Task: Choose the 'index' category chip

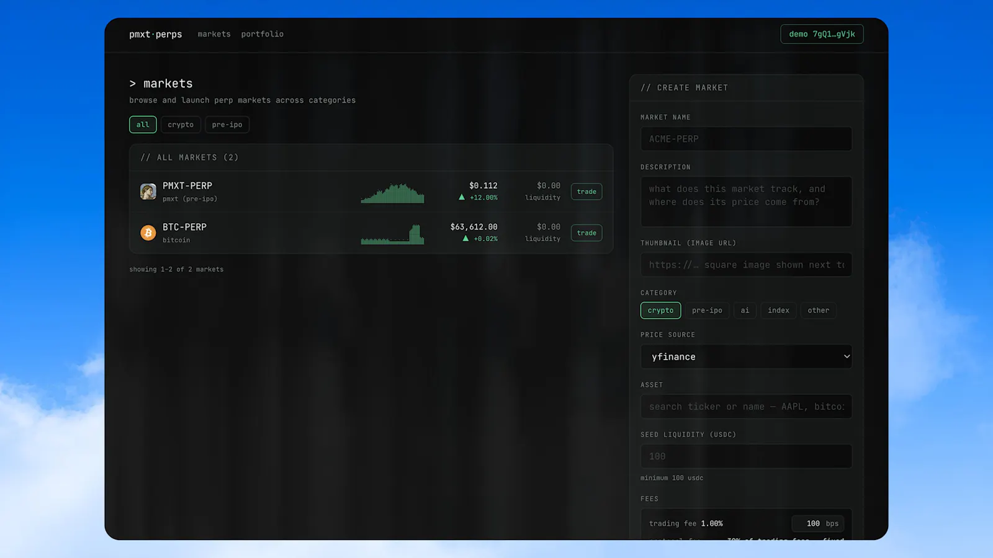Action: pos(778,311)
